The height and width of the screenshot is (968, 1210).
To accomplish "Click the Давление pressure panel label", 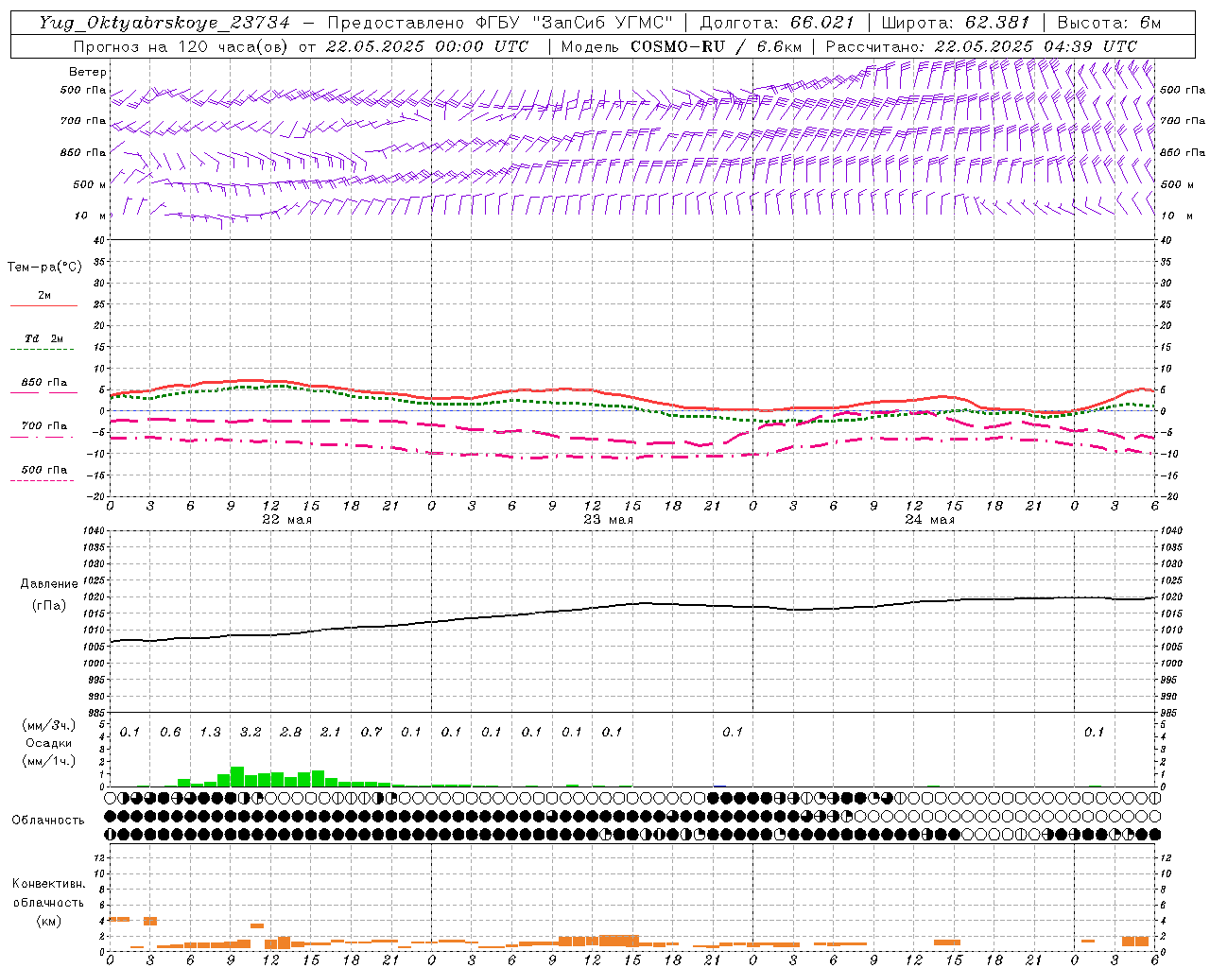I will pyautogui.click(x=49, y=584).
